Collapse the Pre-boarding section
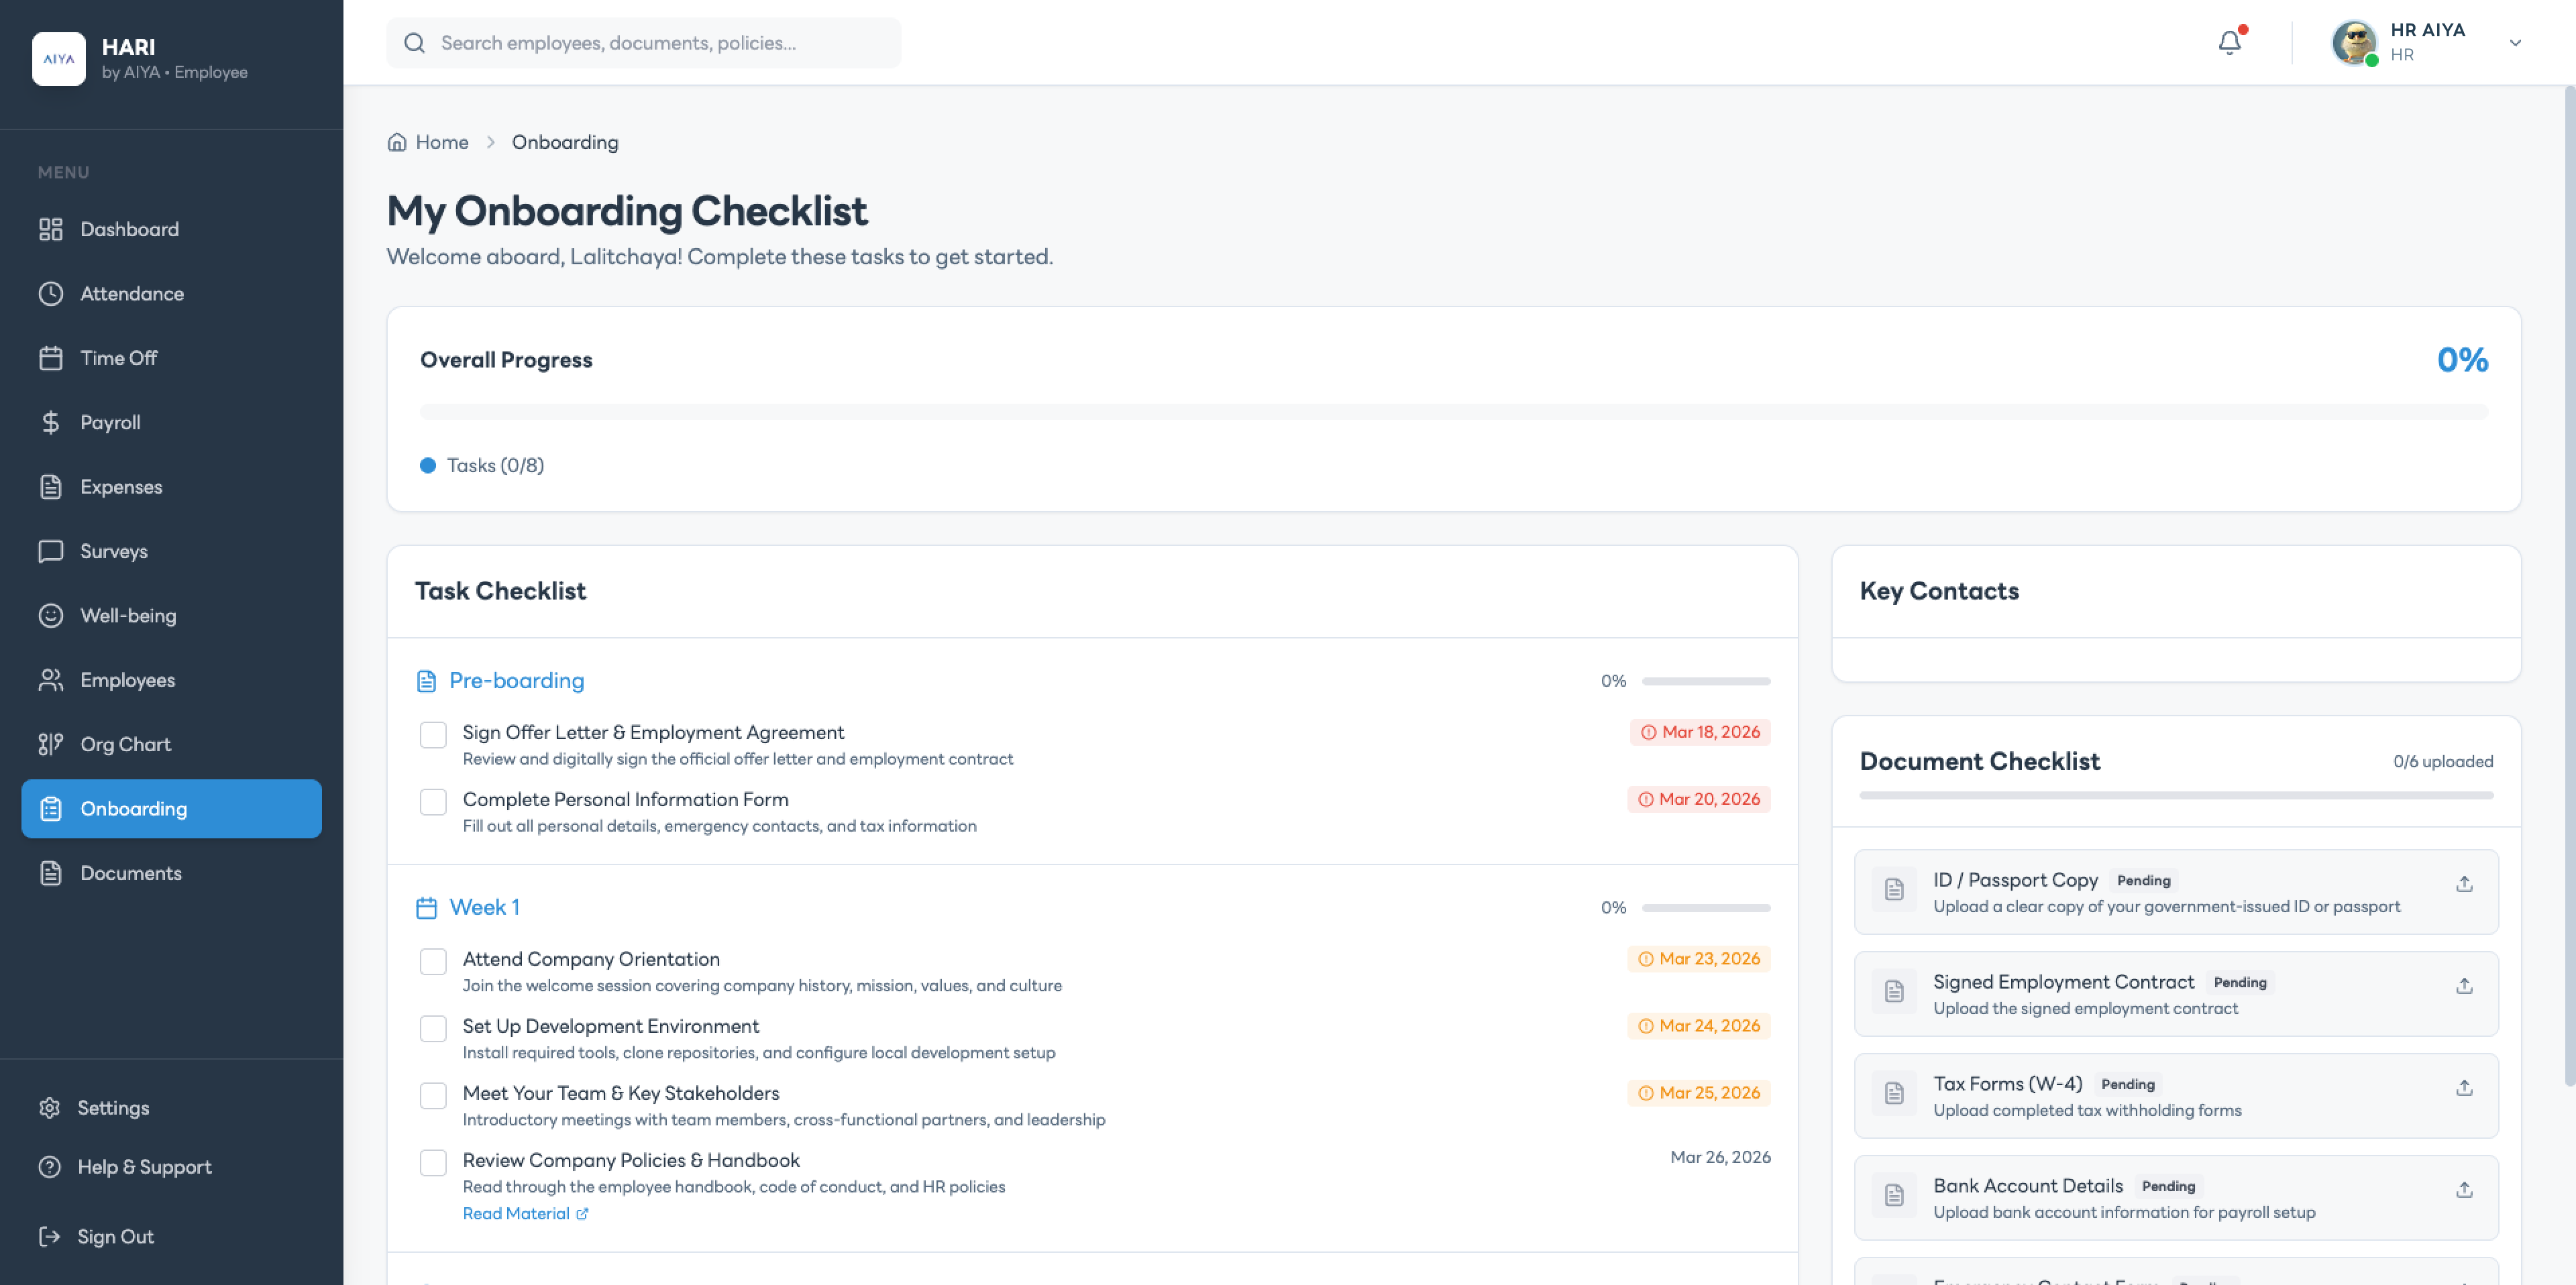Image resolution: width=2576 pixels, height=1285 pixels. pos(516,680)
